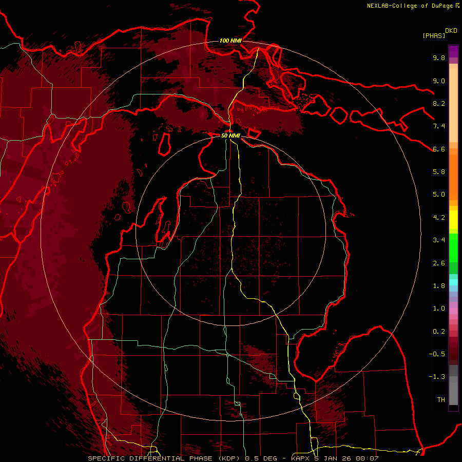
Task: Click the 7.4 legend value
Action: click(x=439, y=126)
